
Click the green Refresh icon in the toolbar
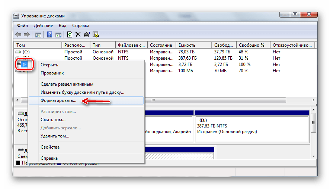coord(70,35)
